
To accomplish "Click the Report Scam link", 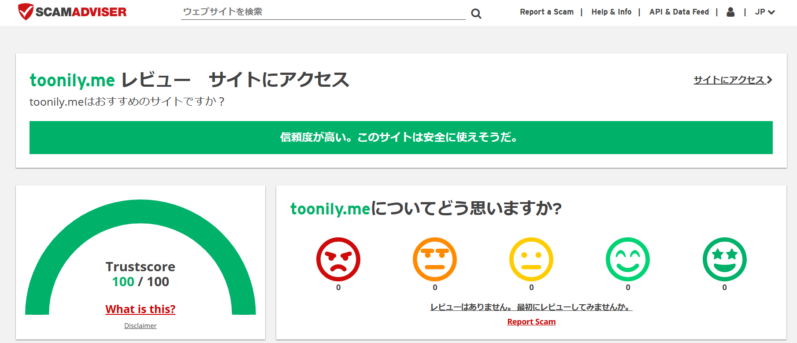I will point(531,322).
